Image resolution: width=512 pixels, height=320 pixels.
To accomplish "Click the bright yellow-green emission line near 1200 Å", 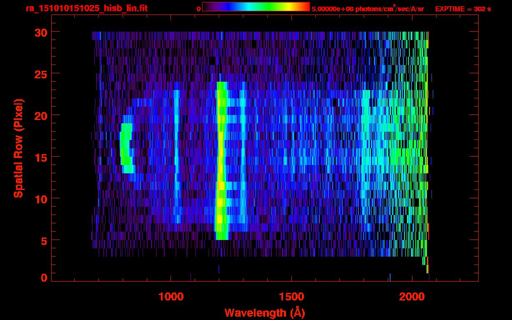I will click(221, 161).
